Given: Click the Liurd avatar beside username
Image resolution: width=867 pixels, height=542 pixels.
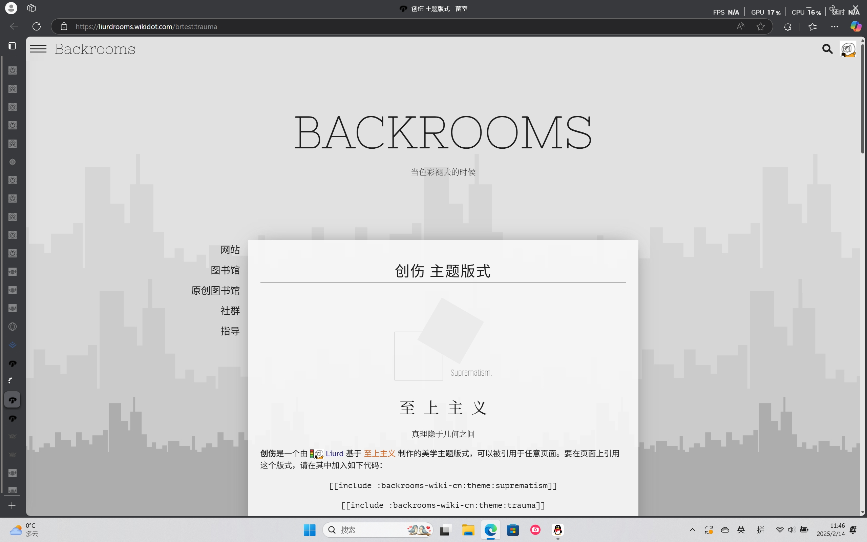Looking at the screenshot, I should [319, 454].
